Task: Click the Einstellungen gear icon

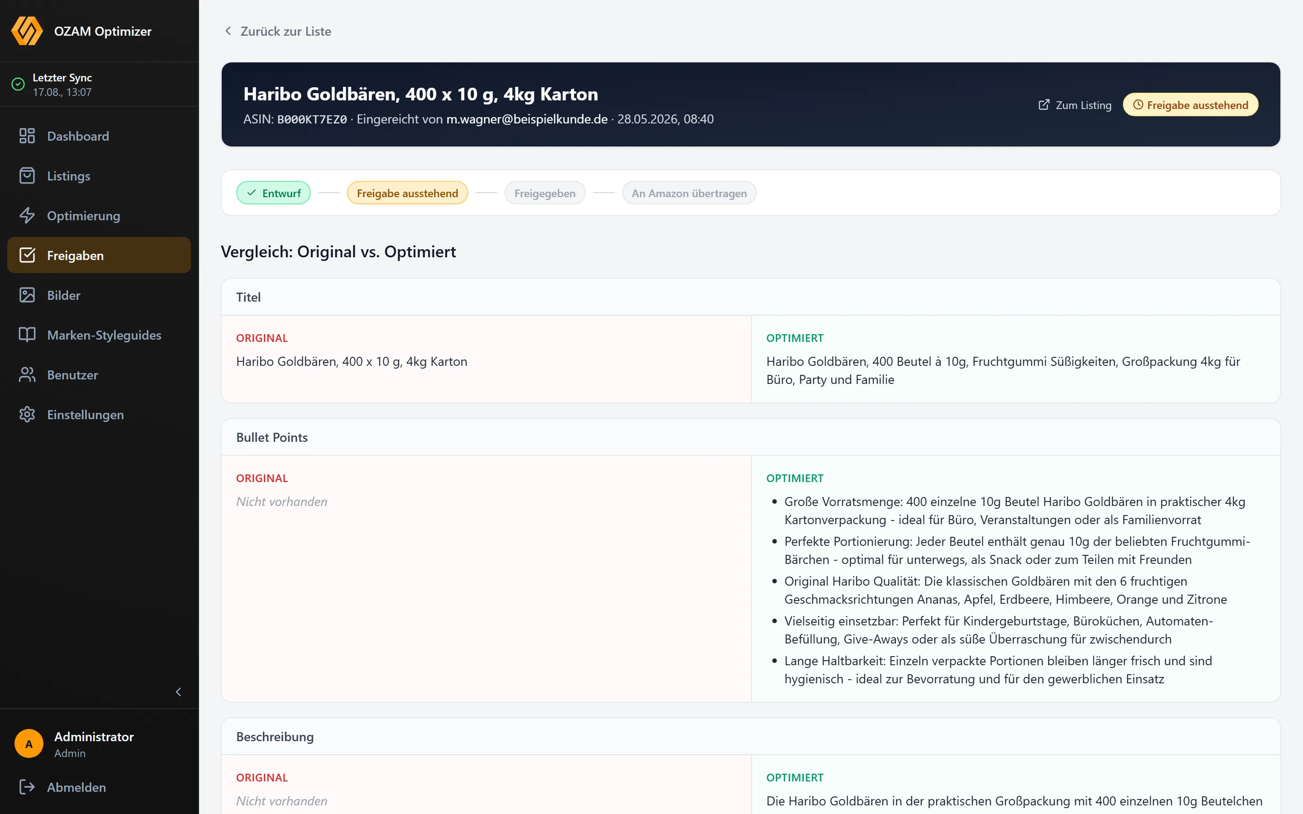Action: tap(27, 415)
